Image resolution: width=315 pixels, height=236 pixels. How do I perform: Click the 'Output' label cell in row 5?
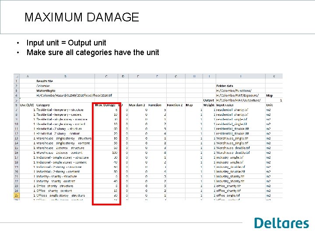click(209, 100)
